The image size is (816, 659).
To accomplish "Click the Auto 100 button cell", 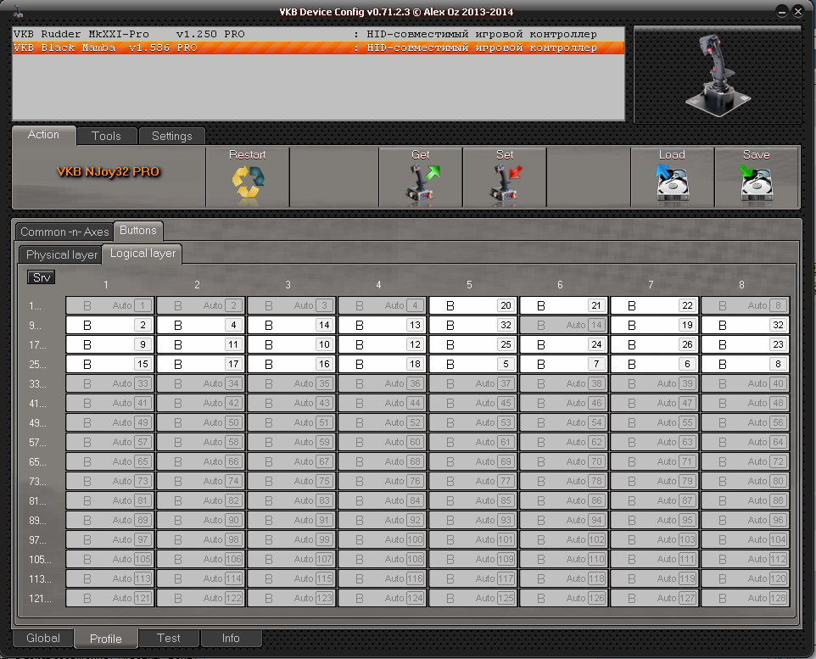I will click(x=382, y=539).
